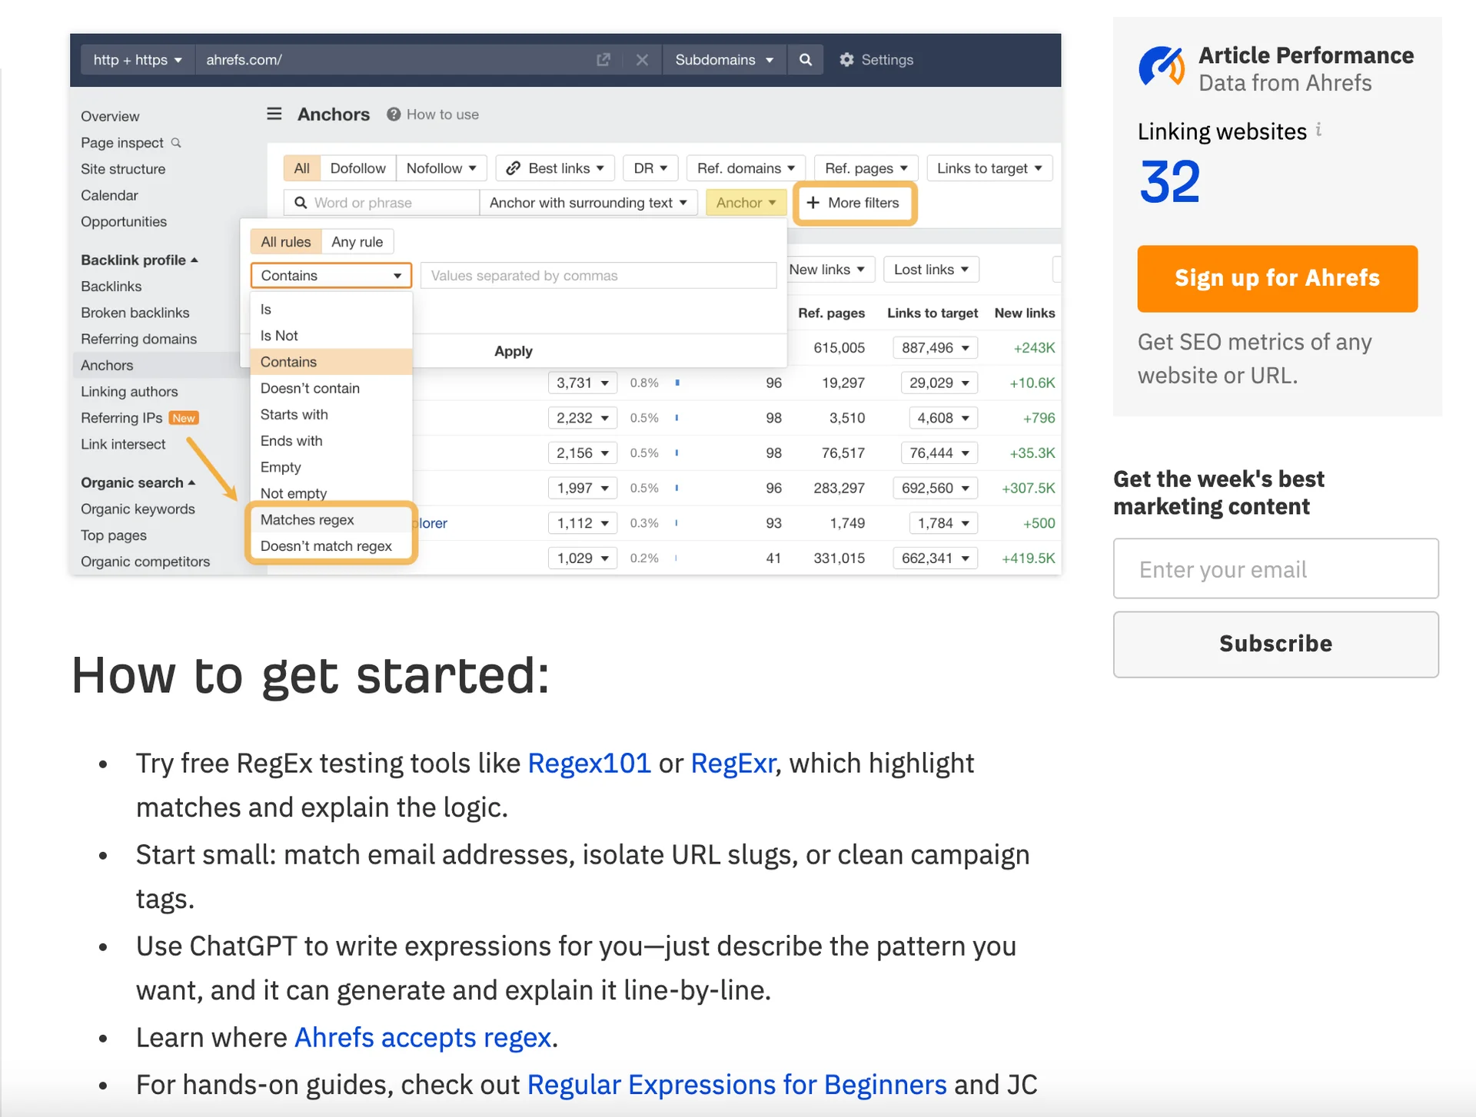Choose Doesn't contain from the rule menu

click(309, 388)
